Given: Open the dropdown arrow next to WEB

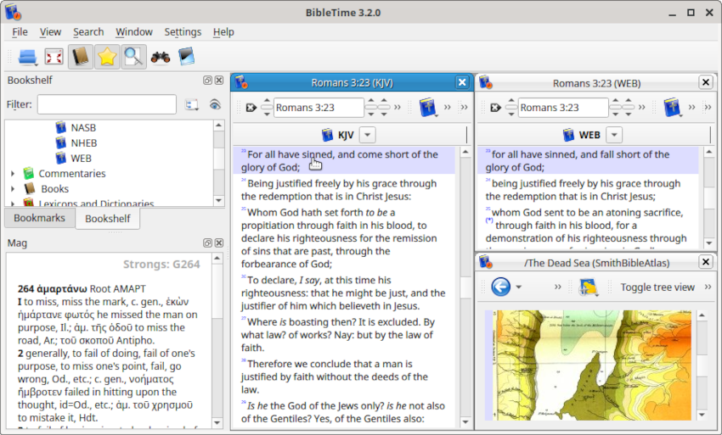Looking at the screenshot, I should tap(614, 135).
